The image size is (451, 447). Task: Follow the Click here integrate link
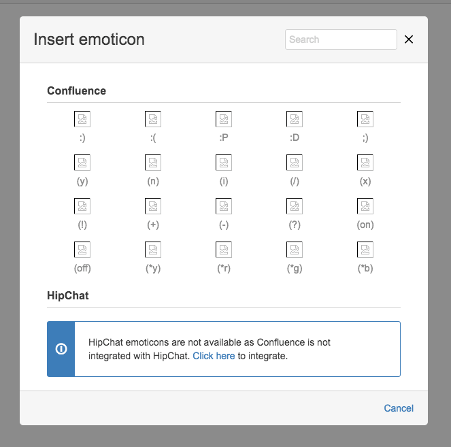pos(214,356)
